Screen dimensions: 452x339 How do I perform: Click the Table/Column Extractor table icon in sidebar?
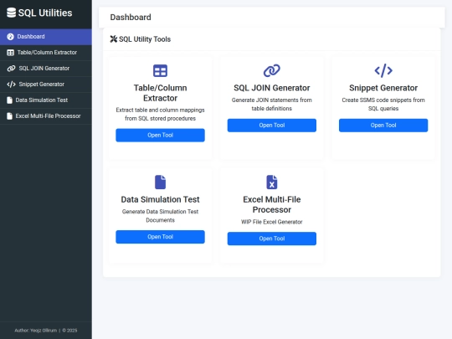[10, 53]
